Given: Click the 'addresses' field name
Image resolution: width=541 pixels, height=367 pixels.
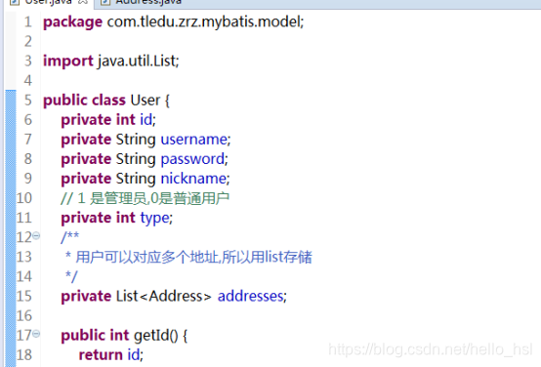Looking at the screenshot, I should tap(251, 297).
